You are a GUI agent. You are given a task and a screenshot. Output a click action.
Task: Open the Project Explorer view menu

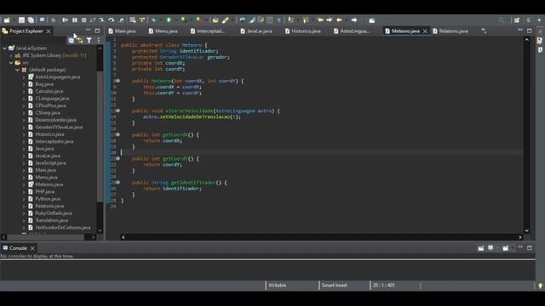coord(99,41)
